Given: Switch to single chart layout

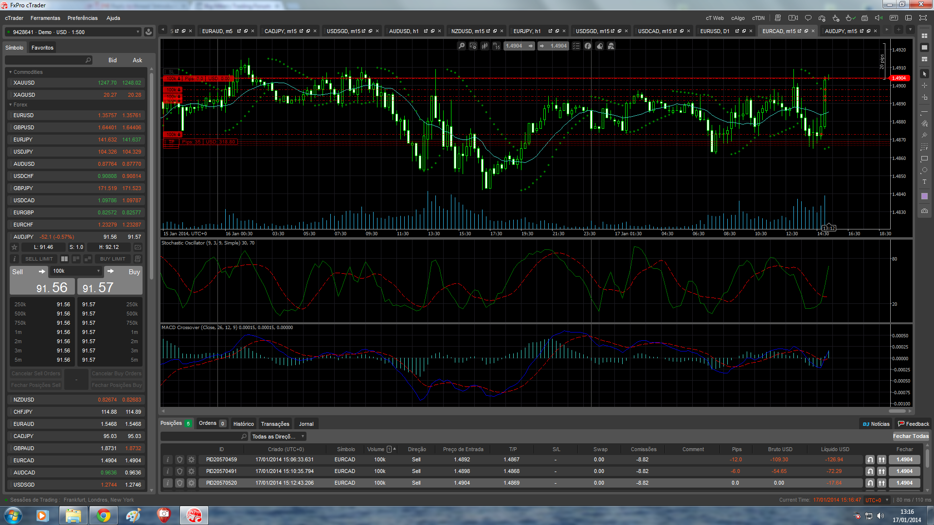Looking at the screenshot, I should point(924,48).
